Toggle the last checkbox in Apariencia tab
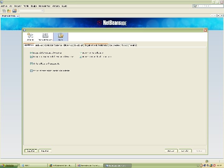Screen dimensions: 224x168 (31, 71)
